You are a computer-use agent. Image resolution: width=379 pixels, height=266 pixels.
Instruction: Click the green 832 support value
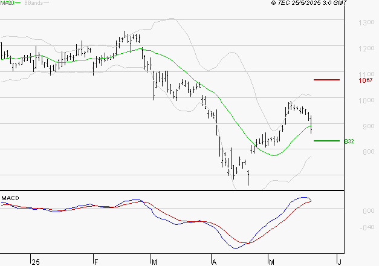coord(349,141)
